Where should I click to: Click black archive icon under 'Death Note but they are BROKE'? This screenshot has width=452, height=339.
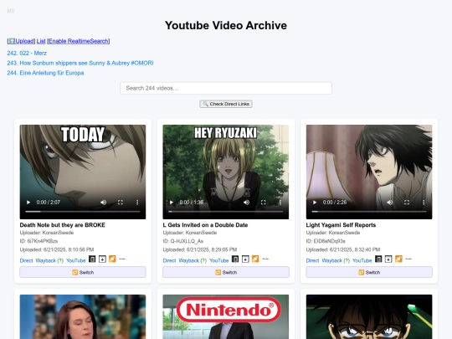(x=92, y=259)
